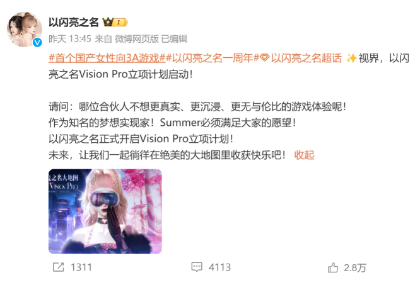Click the comment bubble icon
The width and height of the screenshot is (420, 290).
(x=197, y=267)
